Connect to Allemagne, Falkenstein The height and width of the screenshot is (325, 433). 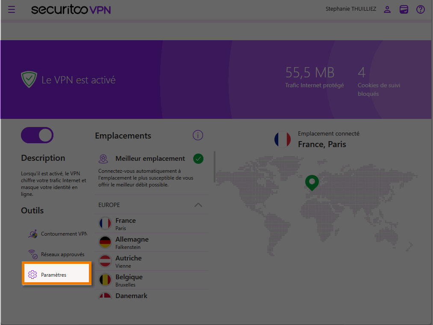(x=152, y=242)
